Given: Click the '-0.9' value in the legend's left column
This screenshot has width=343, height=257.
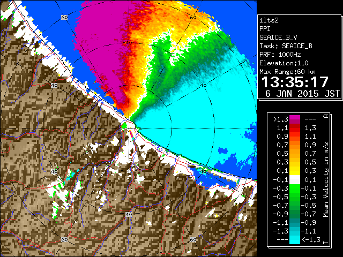Looking at the screenshot, I should click(x=281, y=214).
